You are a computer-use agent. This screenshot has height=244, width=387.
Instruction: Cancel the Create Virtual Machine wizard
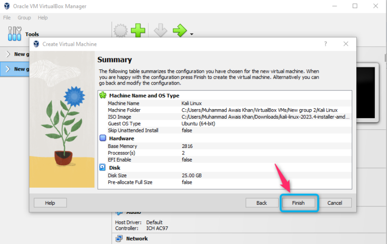(x=335, y=203)
